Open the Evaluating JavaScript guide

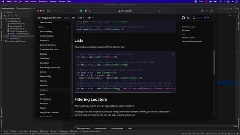coord(50,67)
